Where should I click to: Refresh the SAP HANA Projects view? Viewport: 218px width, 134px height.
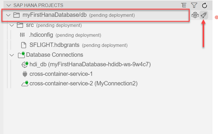(204, 5)
